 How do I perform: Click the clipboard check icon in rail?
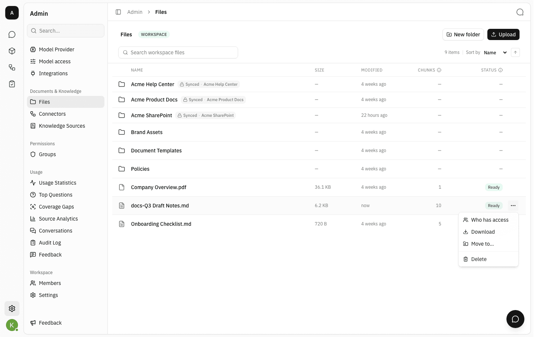12,84
